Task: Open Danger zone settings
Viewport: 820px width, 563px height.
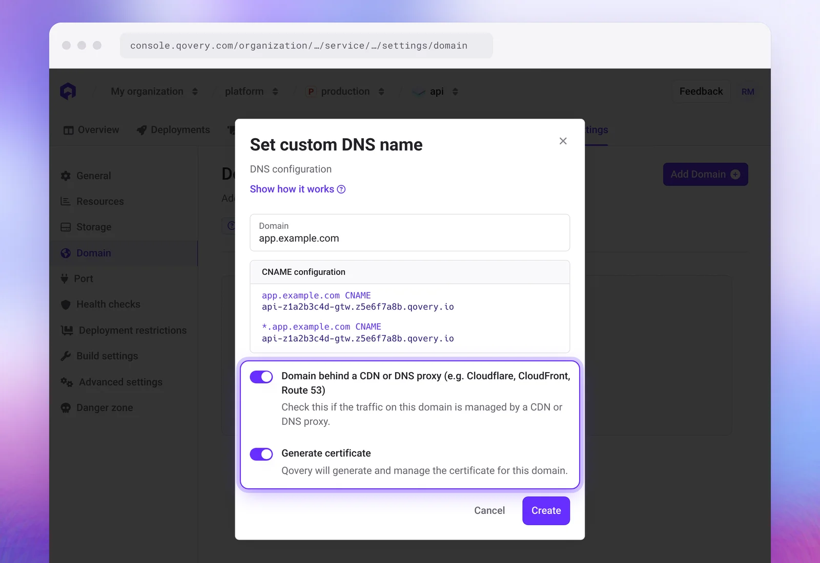Action: (x=124, y=408)
